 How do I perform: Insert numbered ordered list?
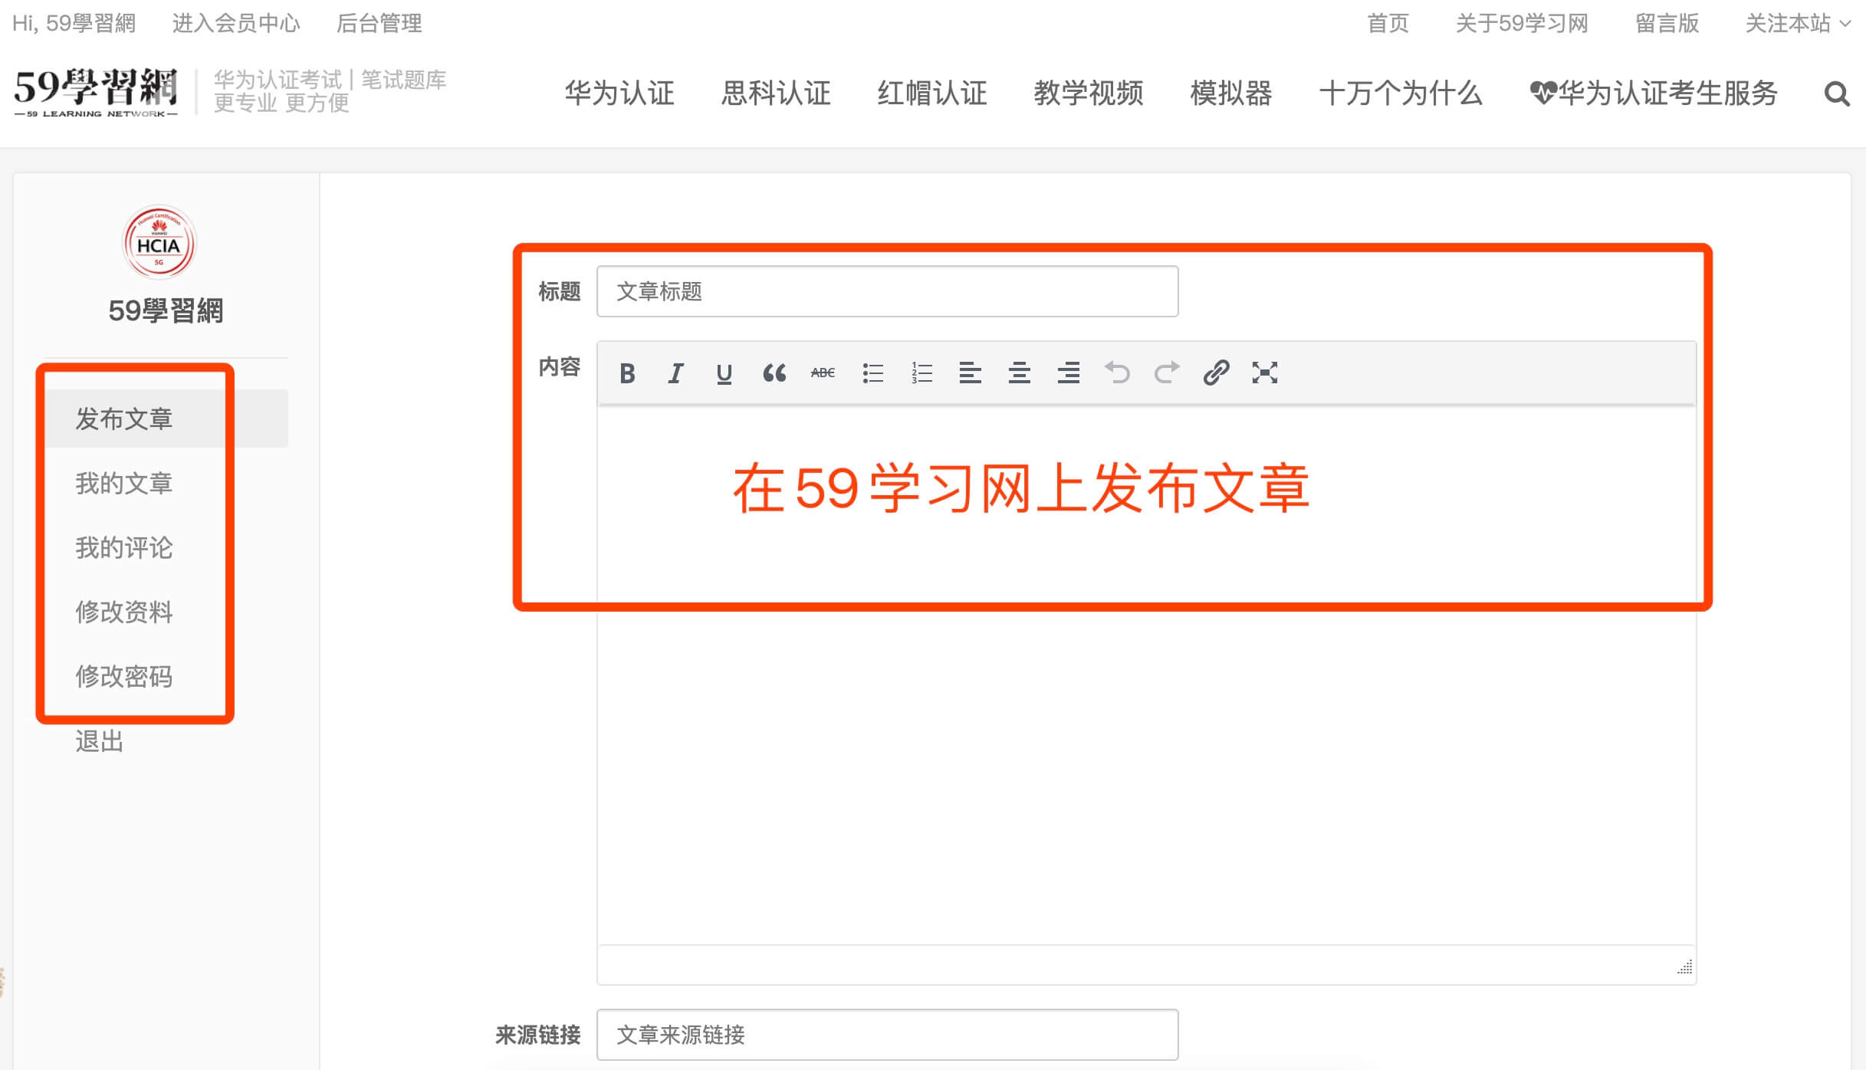[922, 373]
